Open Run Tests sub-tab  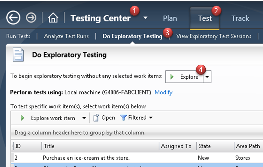point(18,36)
